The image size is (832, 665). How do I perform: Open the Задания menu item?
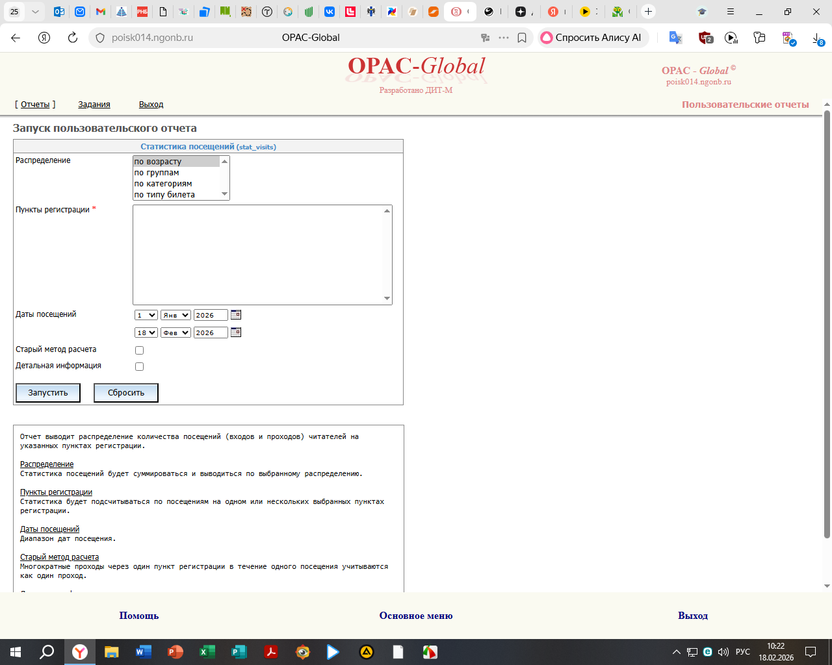point(94,105)
